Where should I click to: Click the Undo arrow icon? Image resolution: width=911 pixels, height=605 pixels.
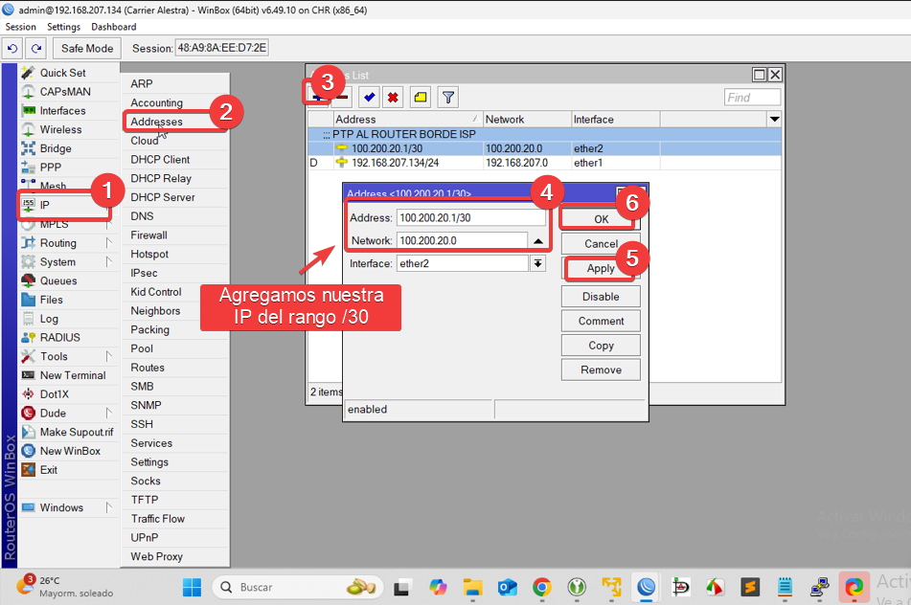(x=13, y=49)
